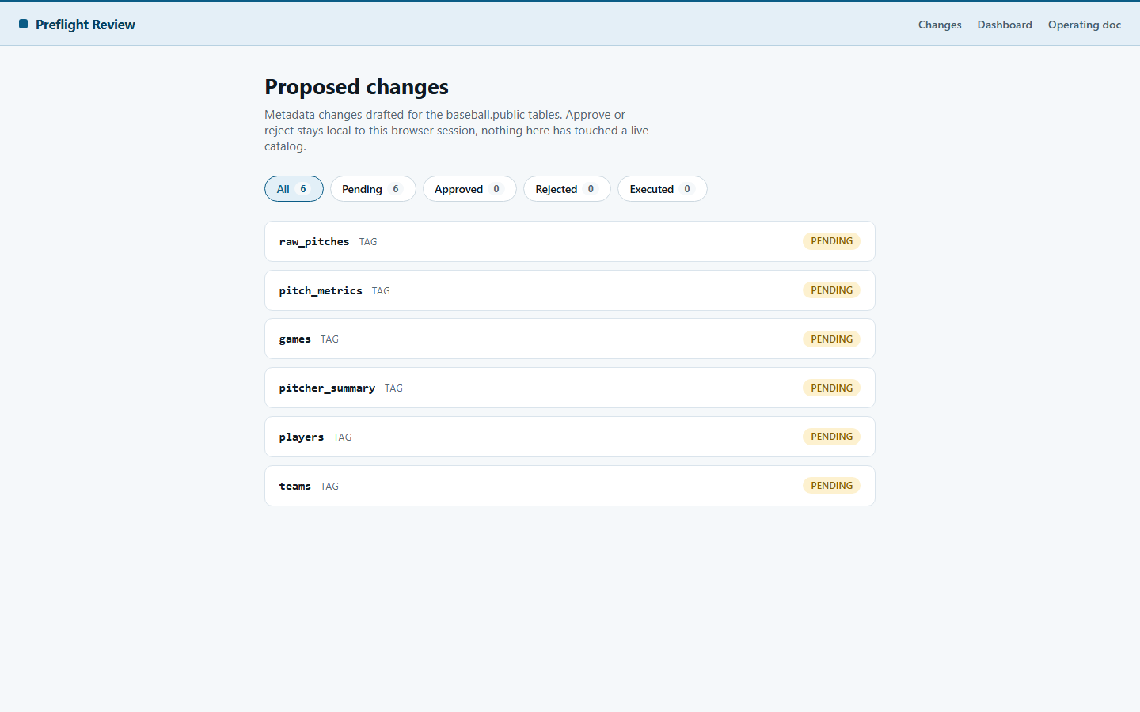Click the TAG label beside pitch_metrics
Image resolution: width=1140 pixels, height=712 pixels.
pos(381,291)
